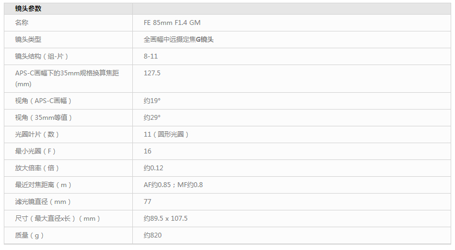The height and width of the screenshot is (250, 455).
Task: Click the 滤光镜直径（mm）label
Action: tap(43, 202)
